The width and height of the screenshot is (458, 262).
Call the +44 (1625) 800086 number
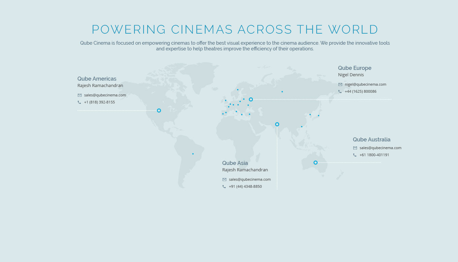tap(361, 91)
